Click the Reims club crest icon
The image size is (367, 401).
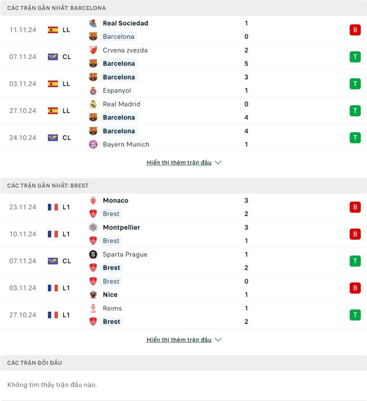pos(93,309)
